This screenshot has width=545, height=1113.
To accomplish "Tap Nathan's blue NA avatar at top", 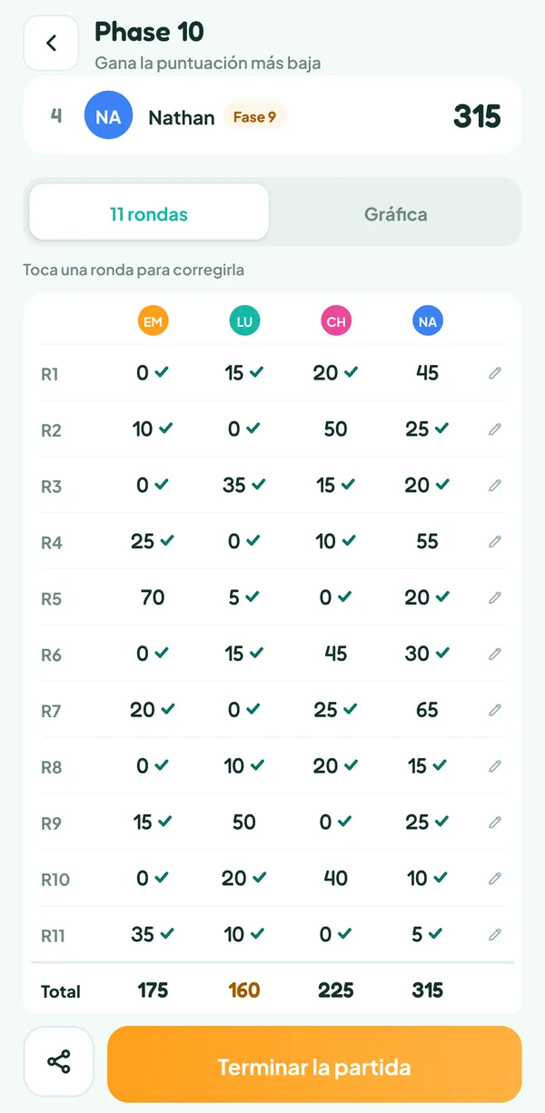I will click(x=108, y=116).
